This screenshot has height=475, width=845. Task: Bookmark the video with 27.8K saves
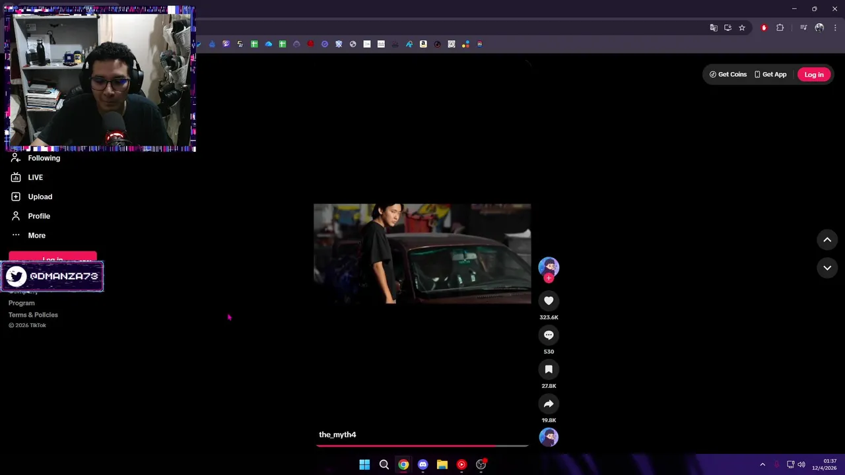549,369
